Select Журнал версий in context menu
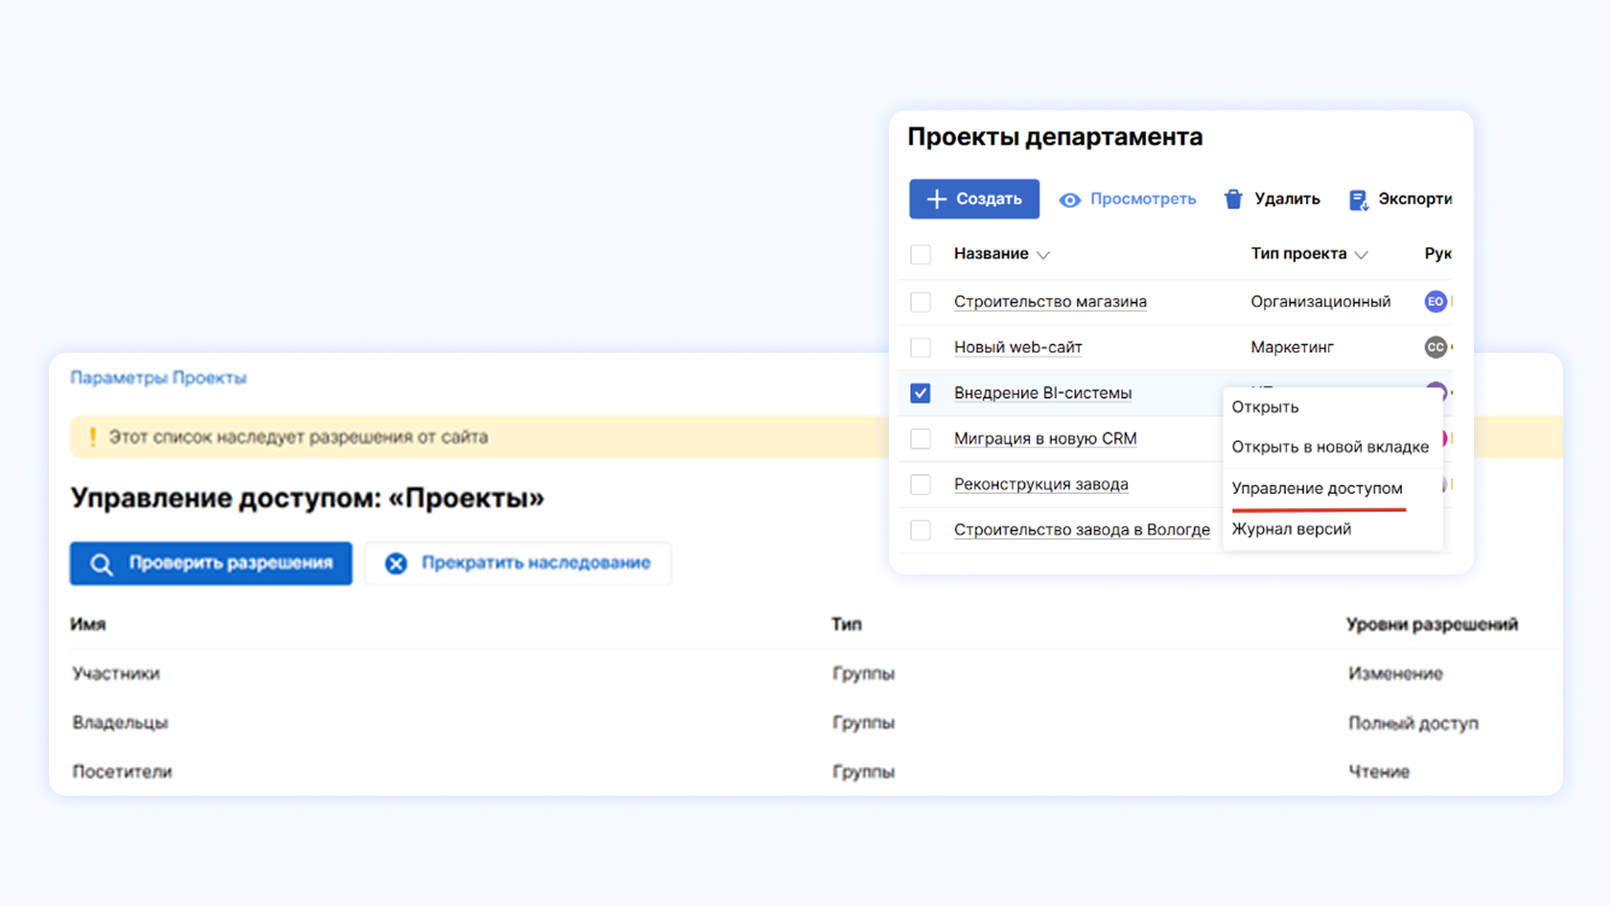1611x906 pixels. pos(1291,529)
